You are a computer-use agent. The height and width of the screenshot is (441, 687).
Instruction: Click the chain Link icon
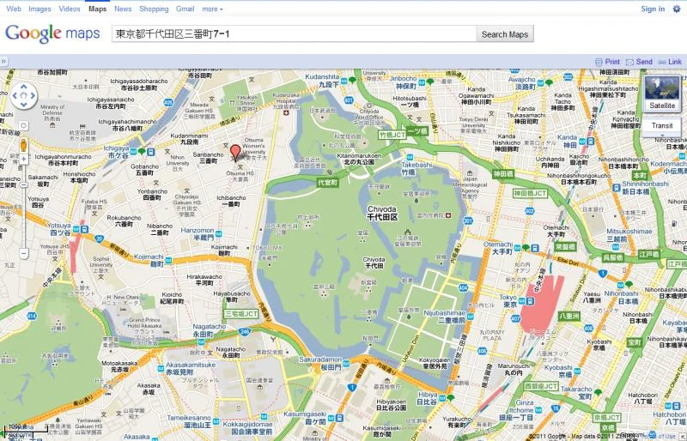(662, 62)
